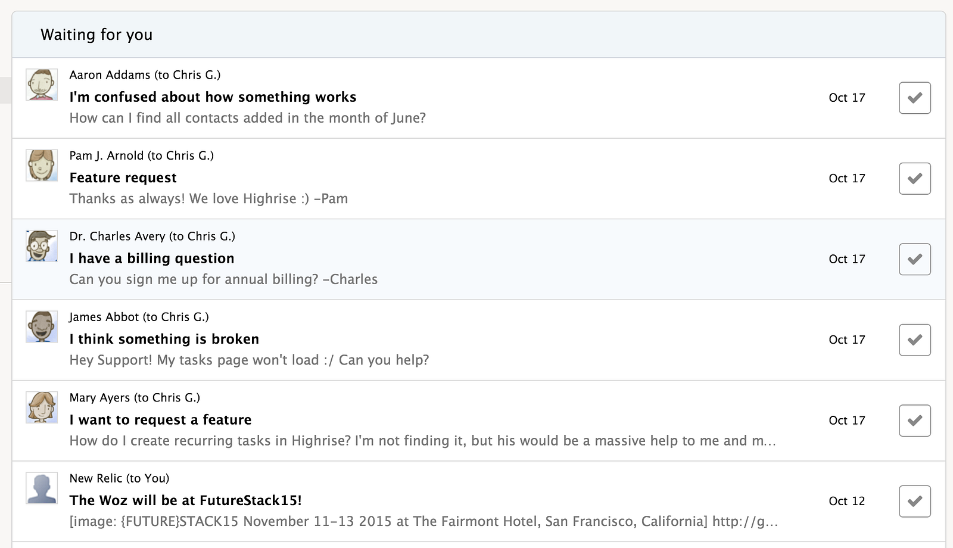Click Mary Ayers' avatar icon
The width and height of the screenshot is (953, 548).
click(42, 407)
